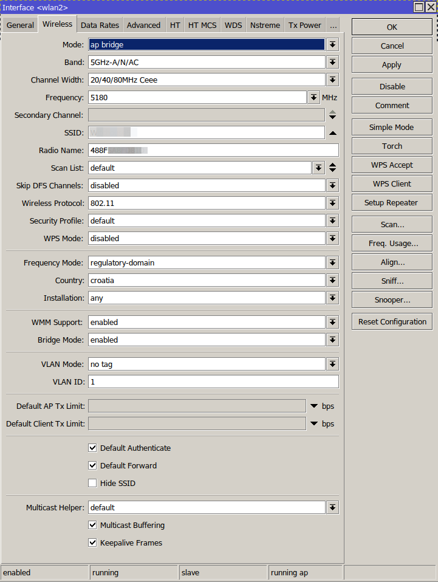Click the OK button
Viewport: 438px width, 582px height.
[x=392, y=27]
